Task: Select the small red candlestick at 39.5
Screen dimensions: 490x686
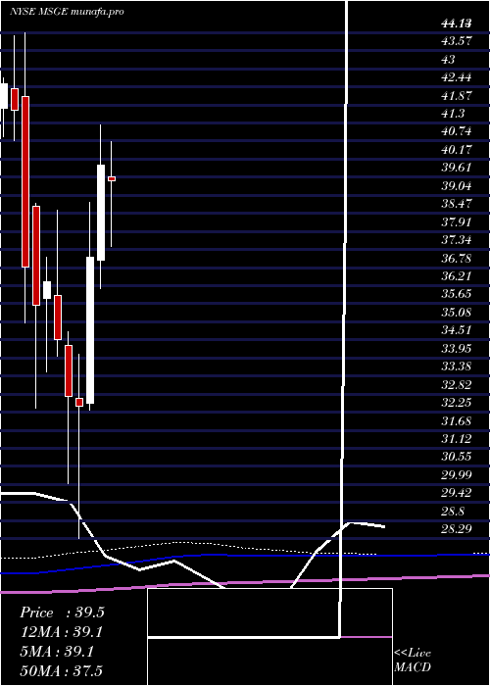Action: [x=112, y=178]
